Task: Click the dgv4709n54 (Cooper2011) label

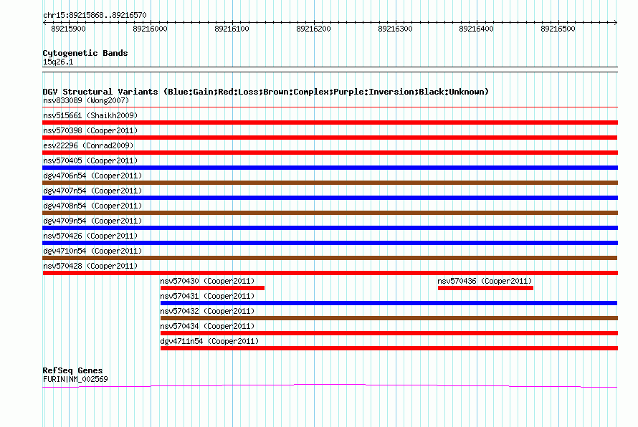Action: click(x=92, y=221)
